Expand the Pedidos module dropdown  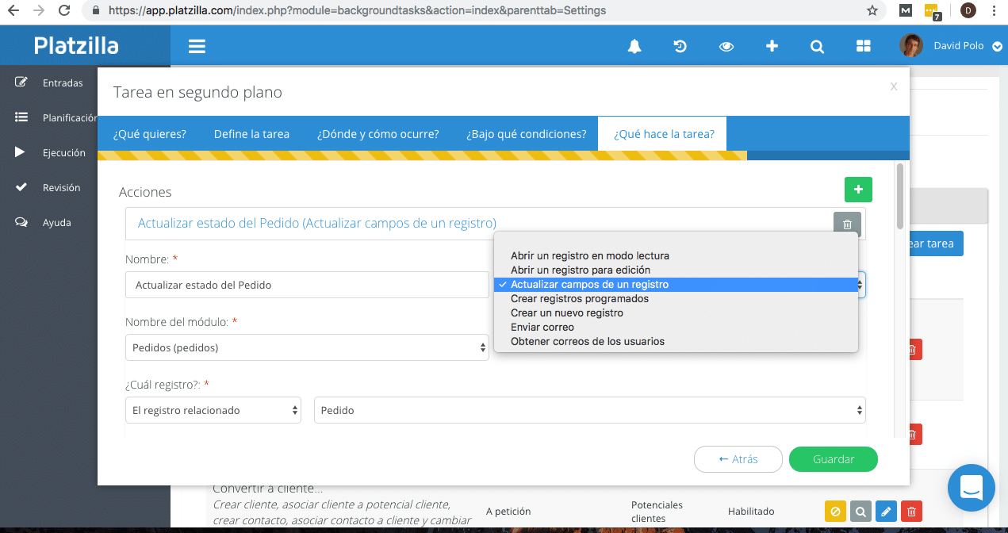coord(307,347)
